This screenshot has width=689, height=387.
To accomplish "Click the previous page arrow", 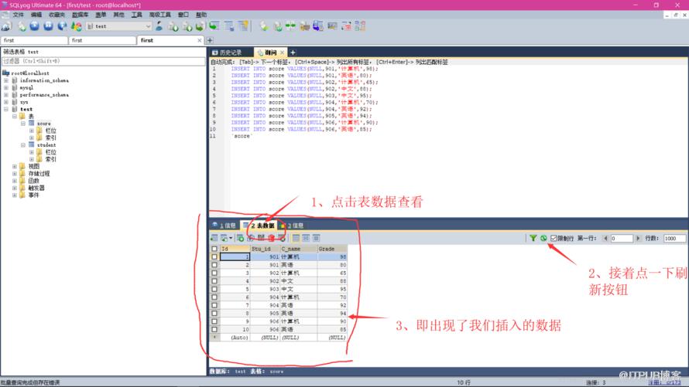I will click(x=605, y=239).
